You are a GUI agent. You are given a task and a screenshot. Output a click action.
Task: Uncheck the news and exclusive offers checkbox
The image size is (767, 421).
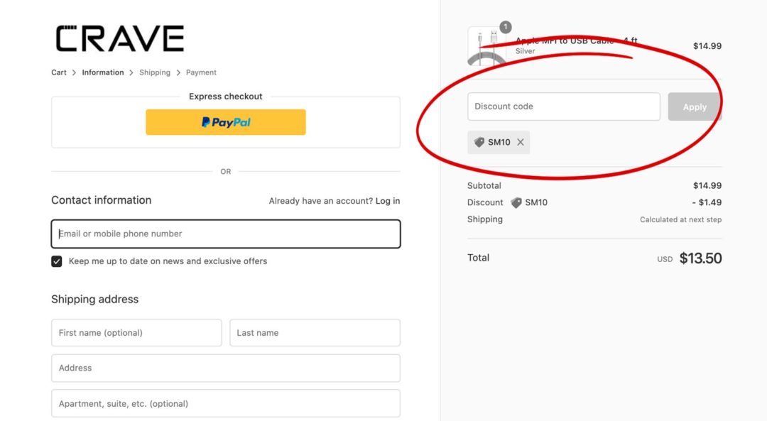pos(56,261)
